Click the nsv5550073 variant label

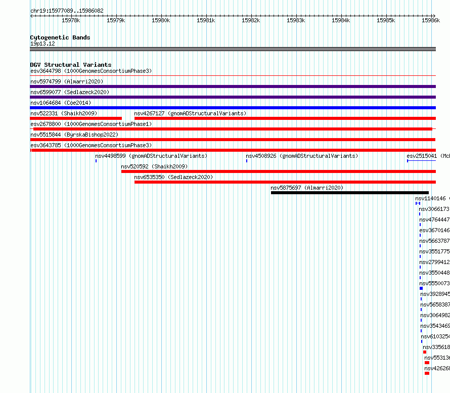coord(434,283)
